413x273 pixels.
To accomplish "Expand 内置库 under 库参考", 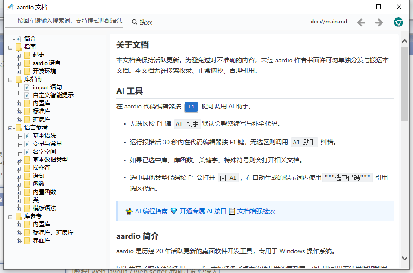I will pos(18,225).
